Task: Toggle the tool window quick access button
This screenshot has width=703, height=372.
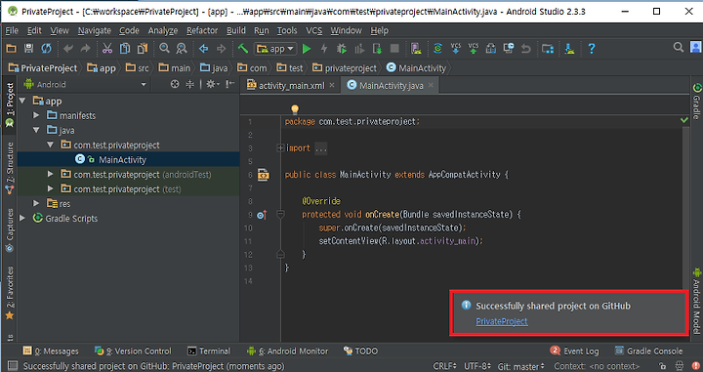Action: (13, 366)
